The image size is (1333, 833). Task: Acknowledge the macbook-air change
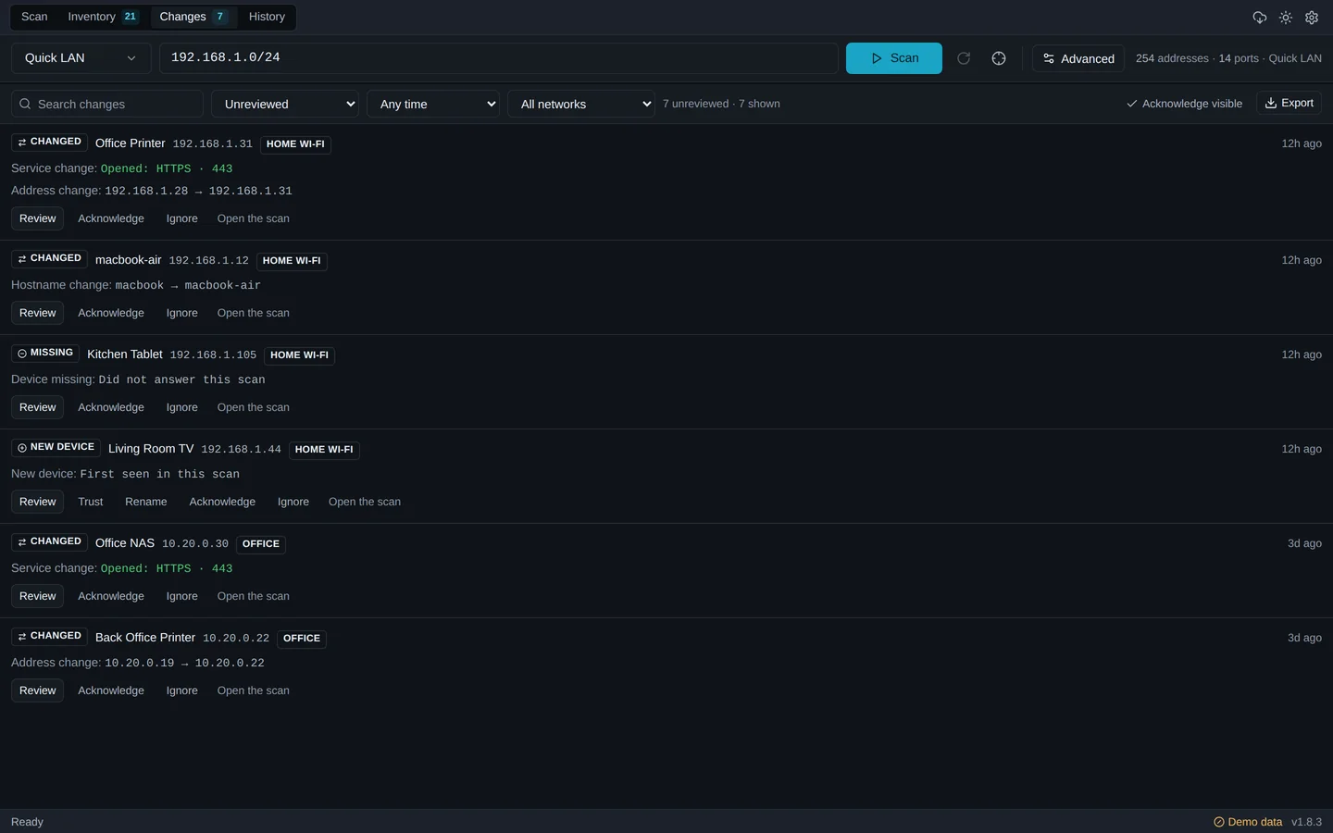tap(111, 313)
